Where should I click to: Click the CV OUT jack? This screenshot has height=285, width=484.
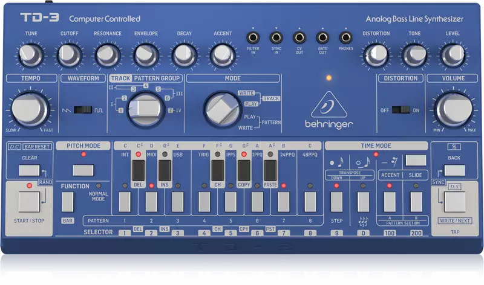[299, 38]
